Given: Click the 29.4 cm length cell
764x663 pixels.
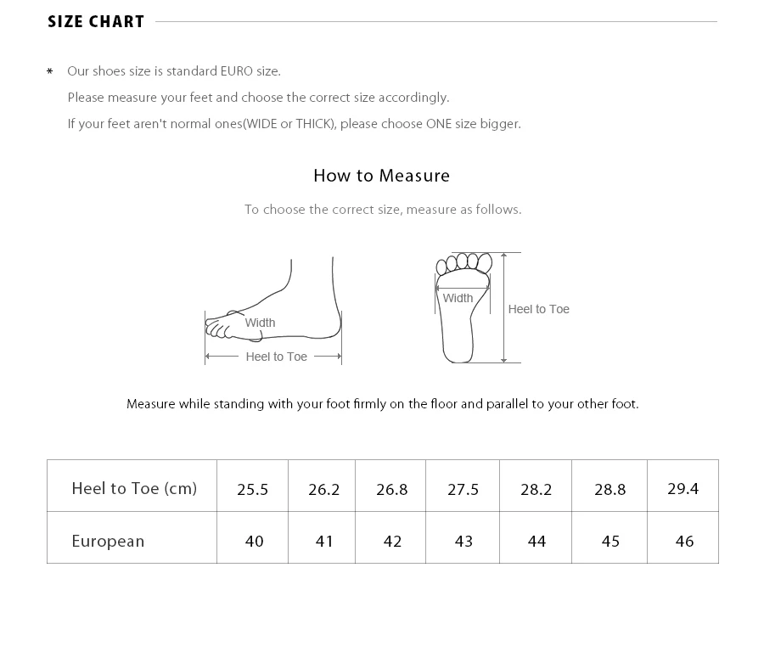Looking at the screenshot, I should pyautogui.click(x=683, y=486).
